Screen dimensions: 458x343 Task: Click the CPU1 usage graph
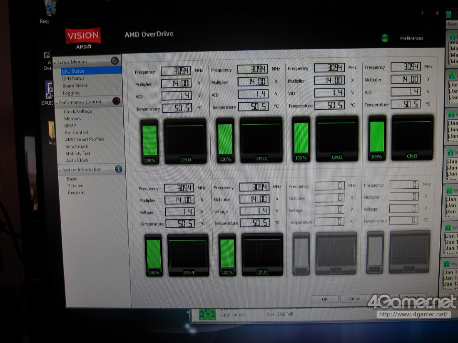pyautogui.click(x=261, y=140)
